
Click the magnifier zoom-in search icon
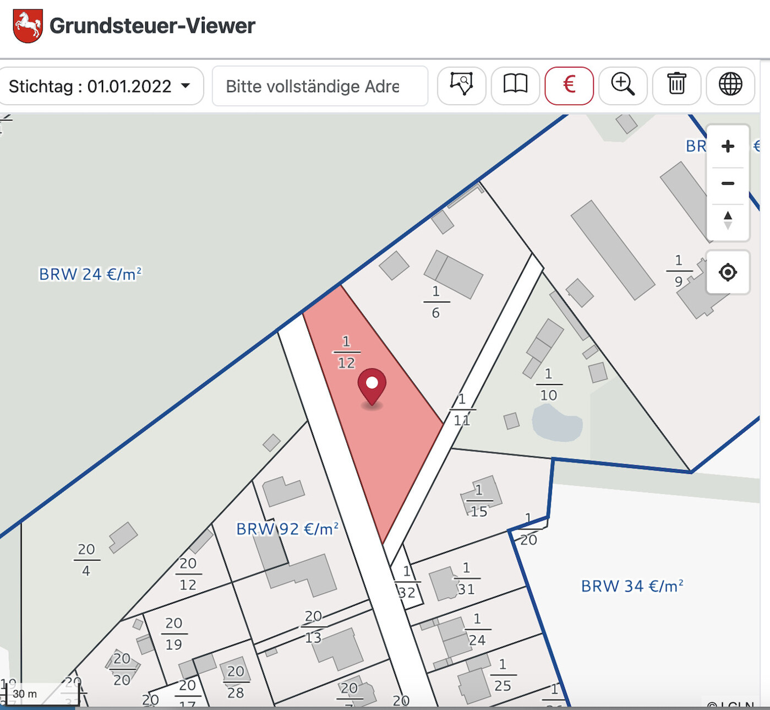622,85
